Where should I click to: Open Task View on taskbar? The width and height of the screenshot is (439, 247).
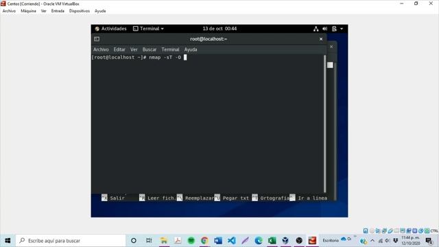point(149,241)
